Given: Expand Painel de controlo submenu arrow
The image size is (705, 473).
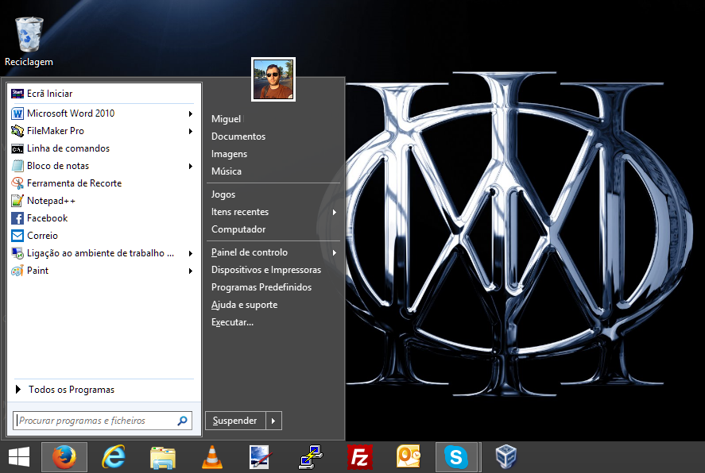Looking at the screenshot, I should point(335,253).
